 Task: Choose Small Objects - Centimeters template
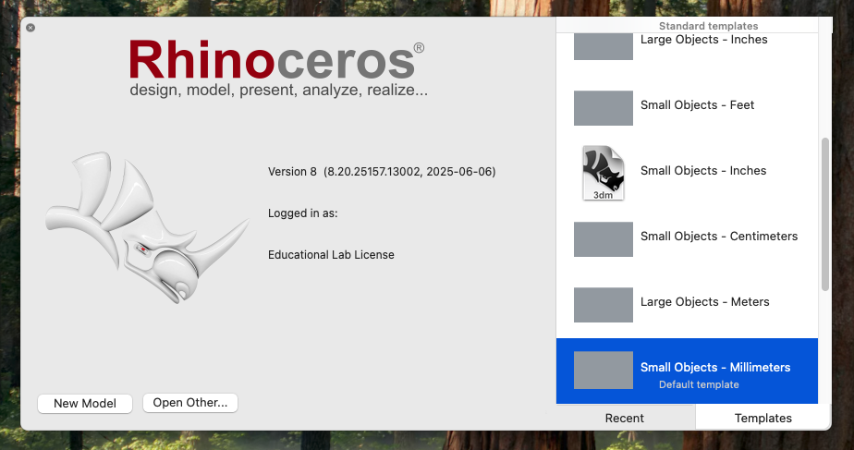click(x=687, y=239)
